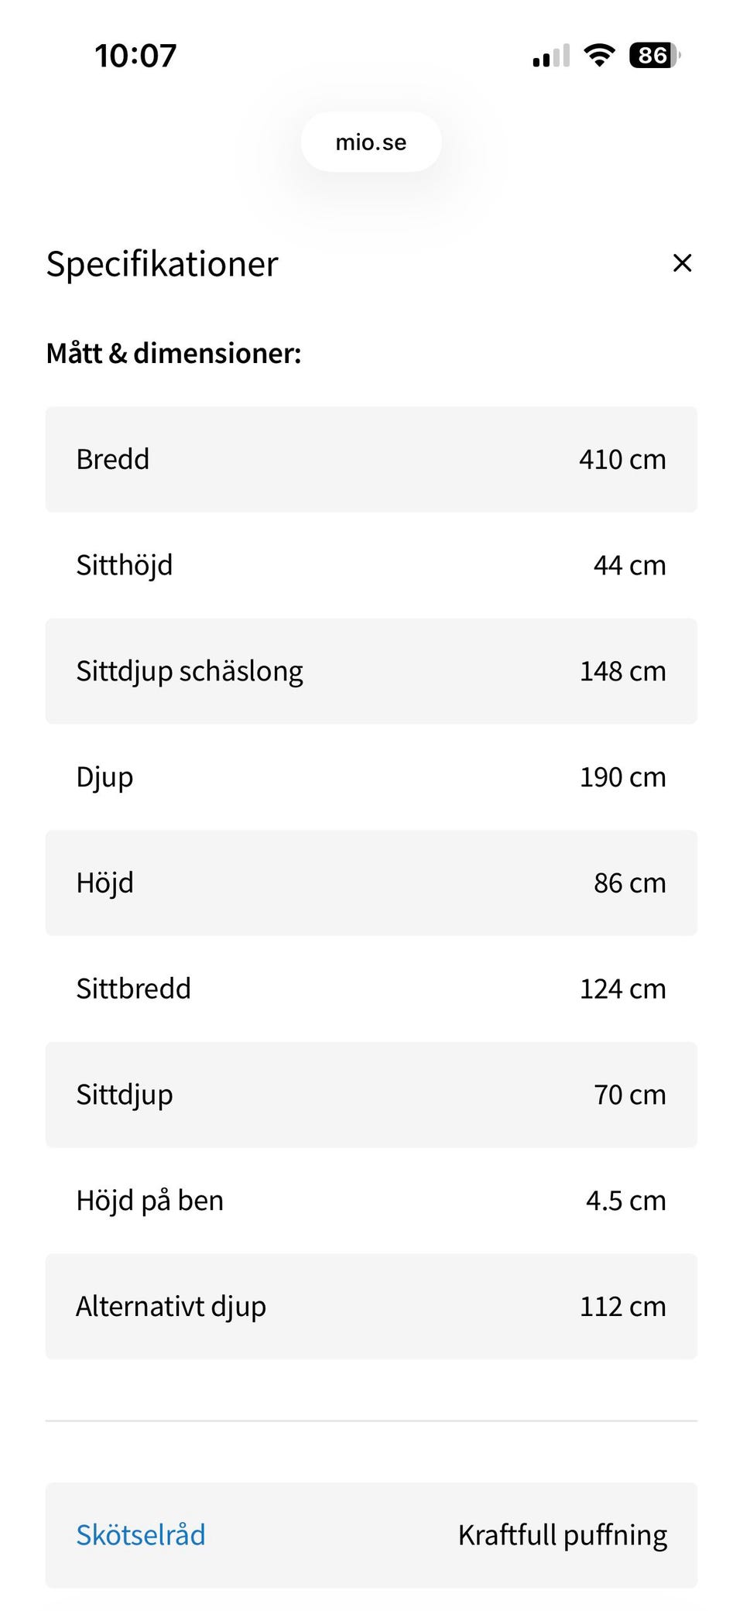The width and height of the screenshot is (743, 1611).
Task: Tap the 10:07 clock in status bar
Action: [135, 56]
